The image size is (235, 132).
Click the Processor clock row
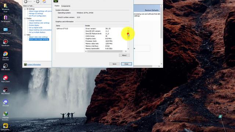click(106, 41)
